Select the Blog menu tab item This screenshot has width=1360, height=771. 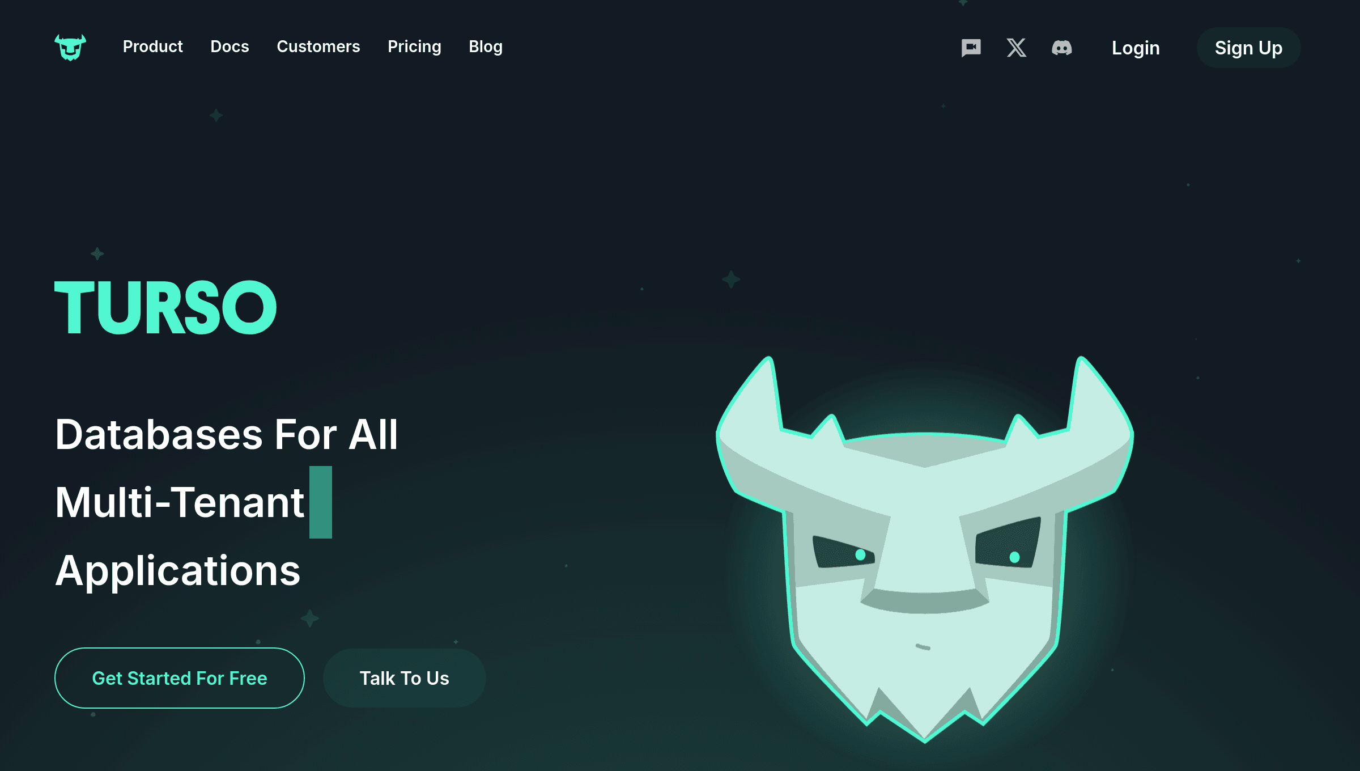click(x=484, y=46)
